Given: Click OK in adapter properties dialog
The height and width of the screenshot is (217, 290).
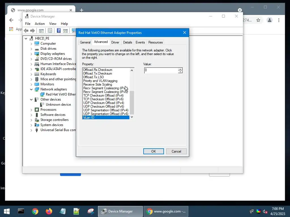Looking at the screenshot, I should tap(153, 151).
